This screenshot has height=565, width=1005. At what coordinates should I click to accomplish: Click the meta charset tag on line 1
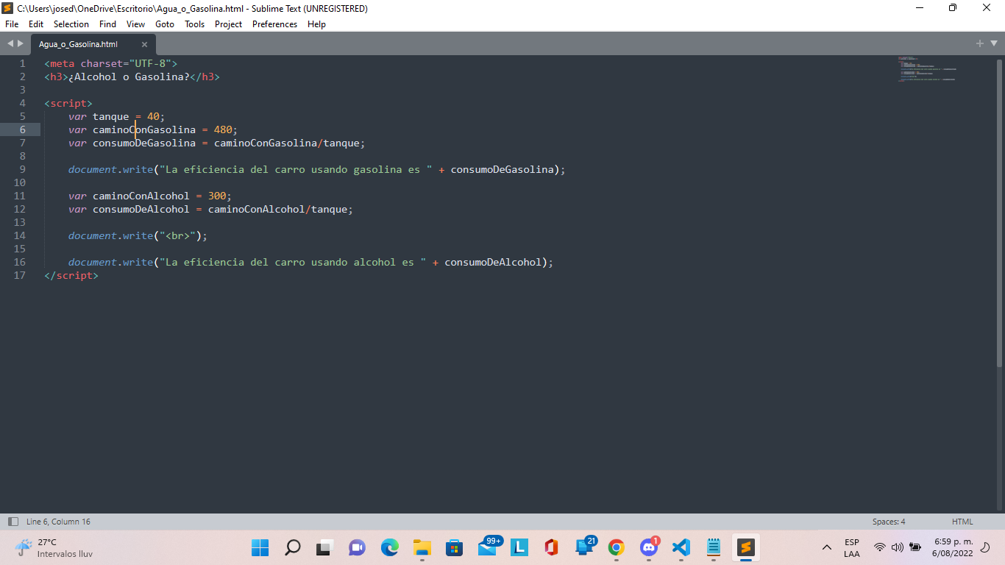point(110,63)
